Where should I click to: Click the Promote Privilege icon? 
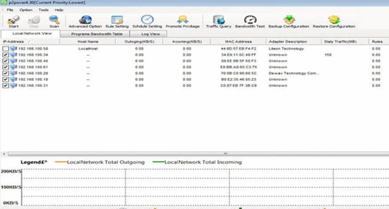(x=183, y=20)
